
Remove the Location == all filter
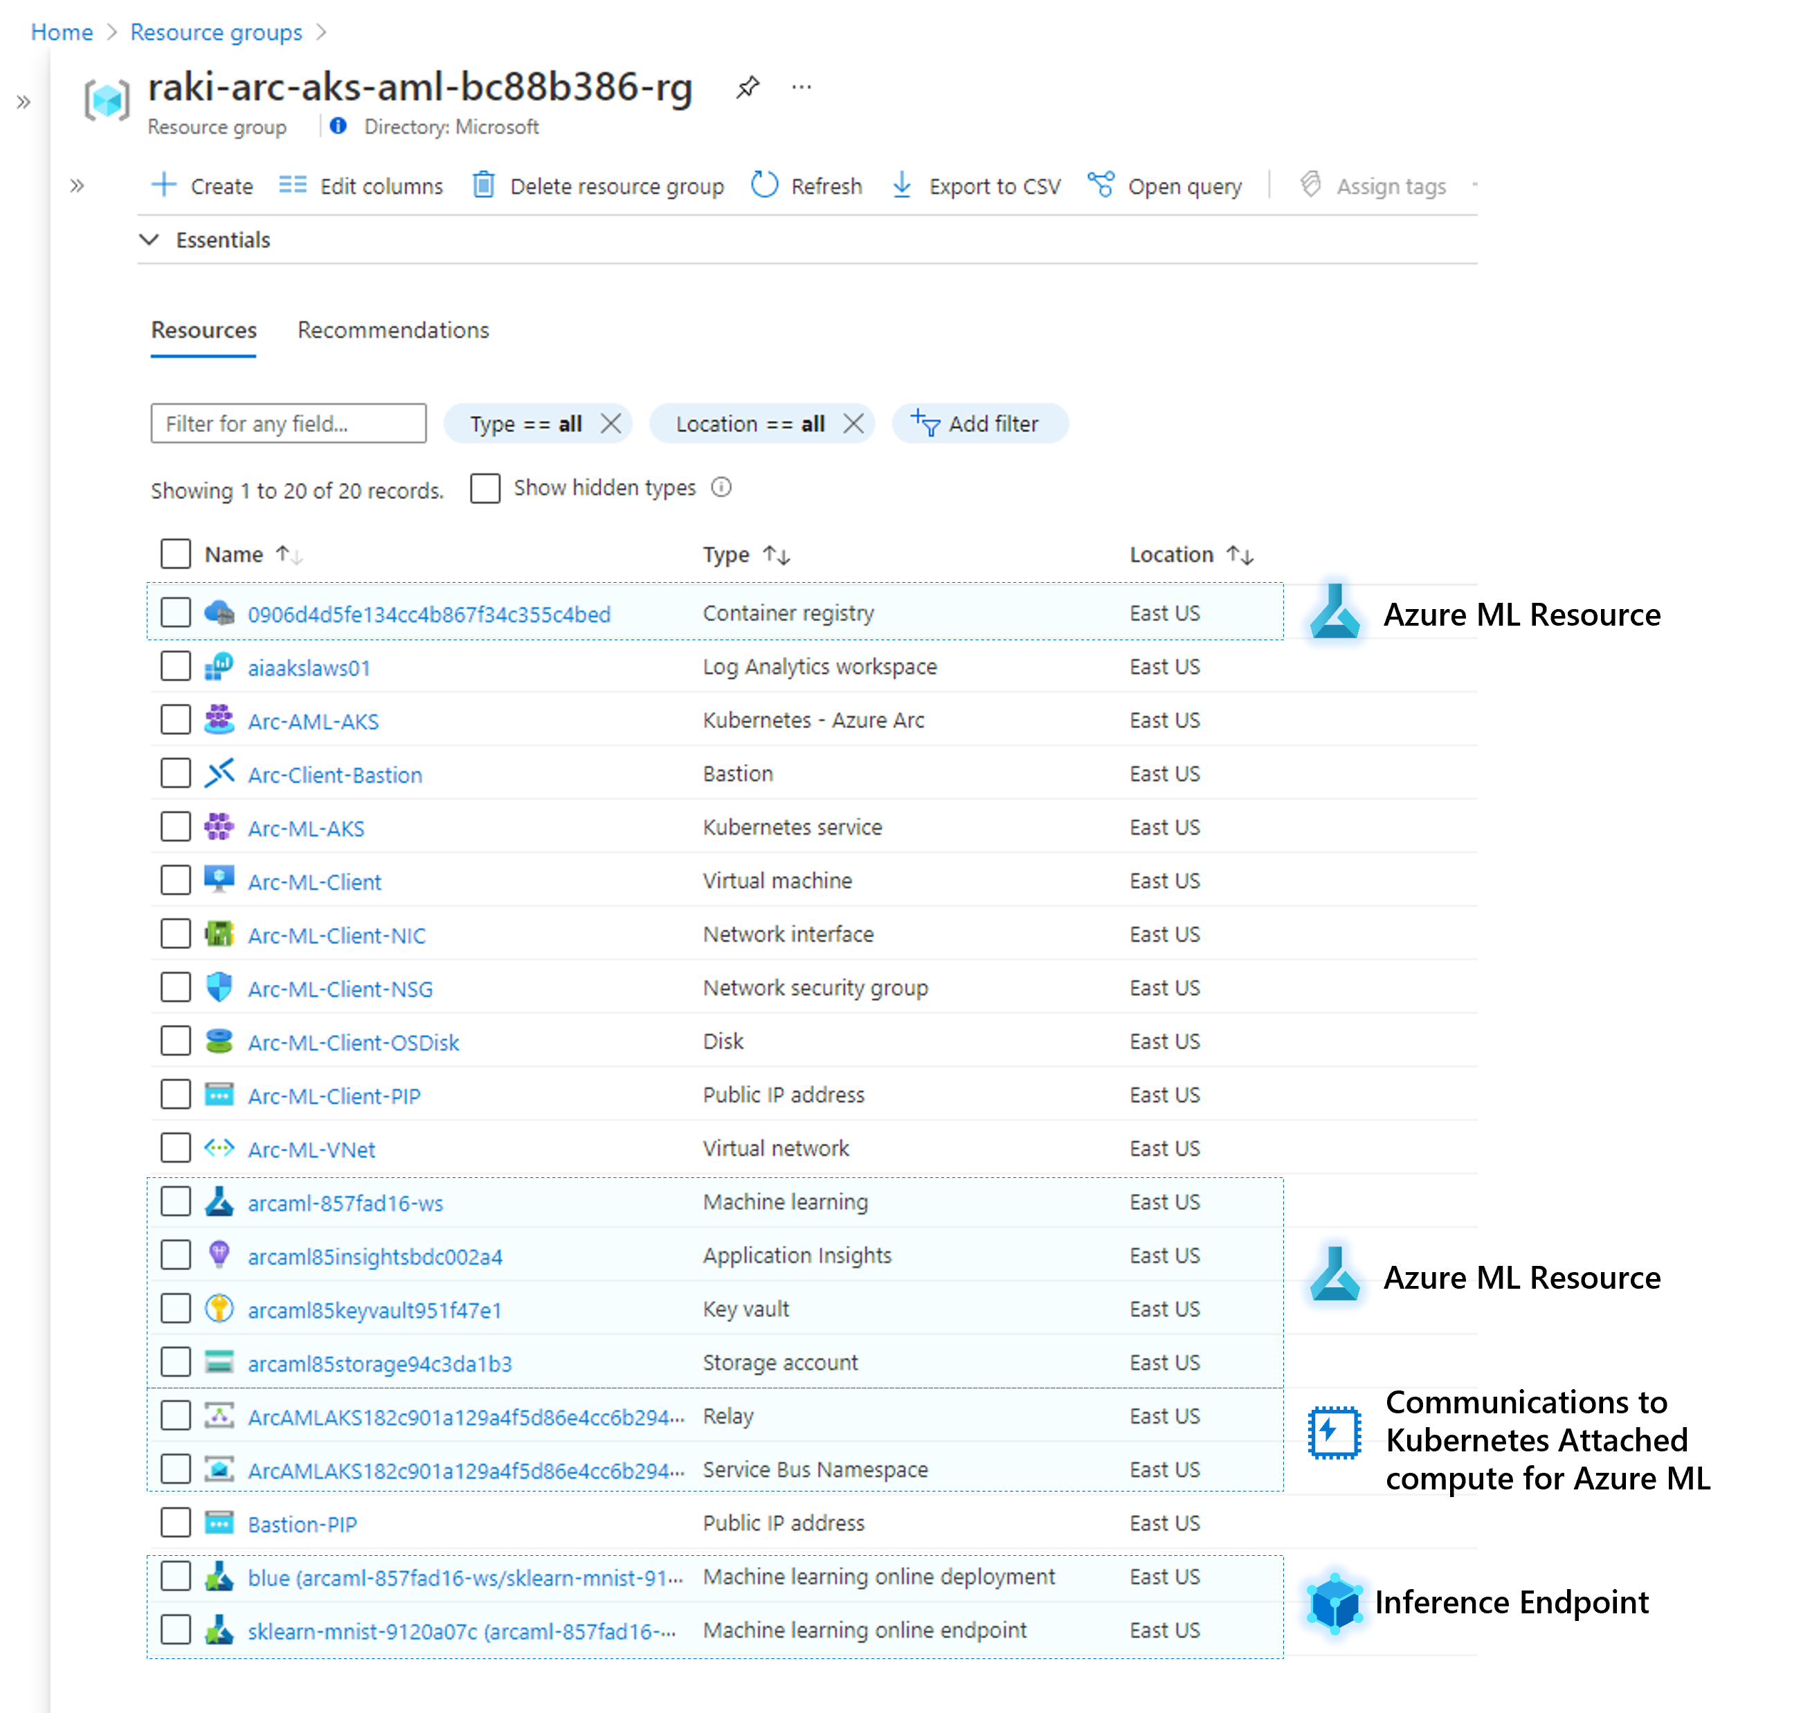pyautogui.click(x=853, y=424)
